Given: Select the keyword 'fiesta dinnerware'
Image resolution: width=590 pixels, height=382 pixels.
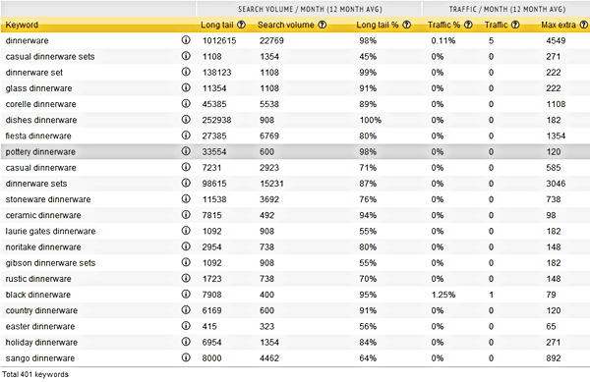Looking at the screenshot, I should (x=38, y=136).
